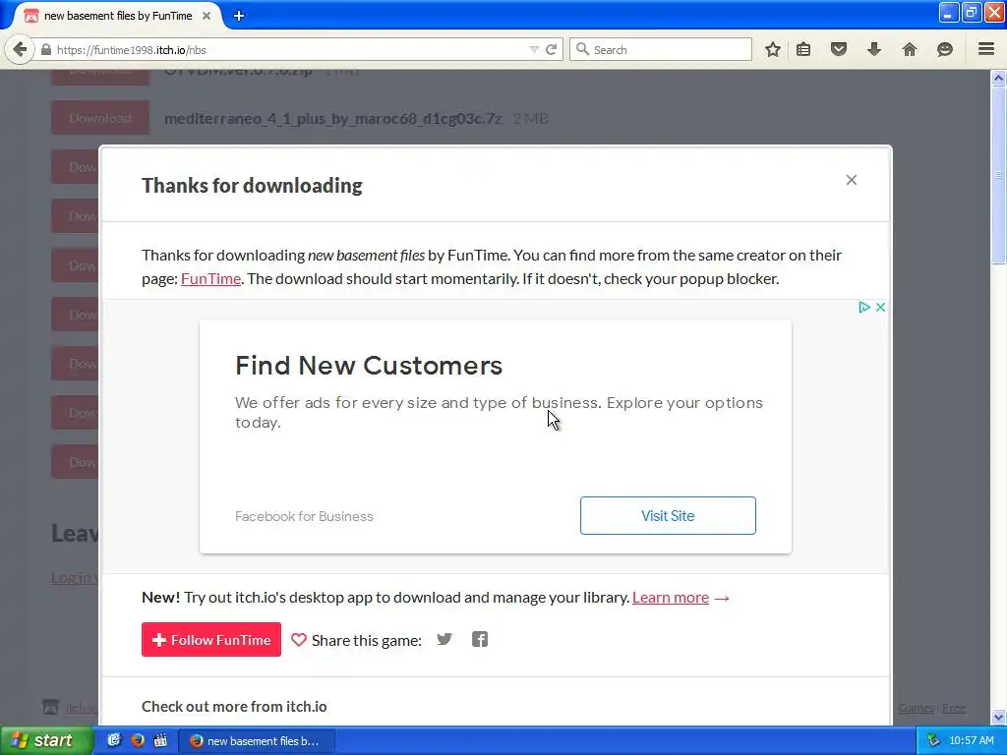The width and height of the screenshot is (1007, 755).
Task: Reload the page with the refresh icon
Action: (551, 49)
